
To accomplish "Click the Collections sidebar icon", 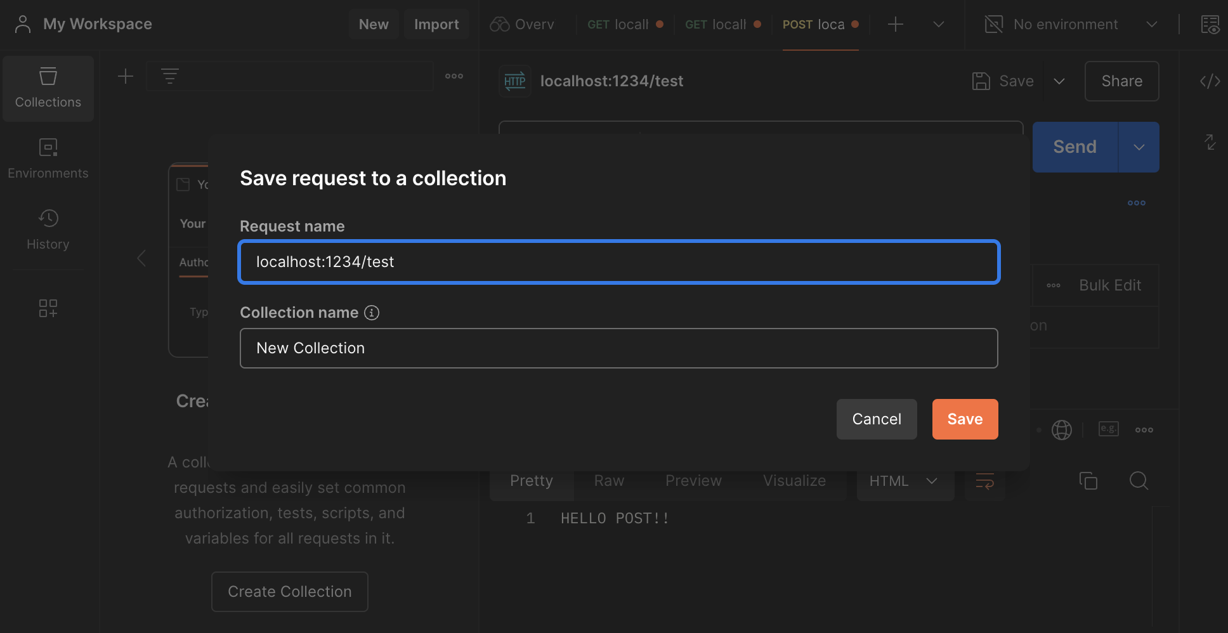I will (x=48, y=88).
